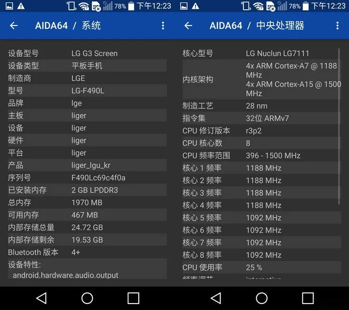Click the scrollbar on the 中央处理器 list
This screenshot has width=349, height=310.
coord(339,126)
